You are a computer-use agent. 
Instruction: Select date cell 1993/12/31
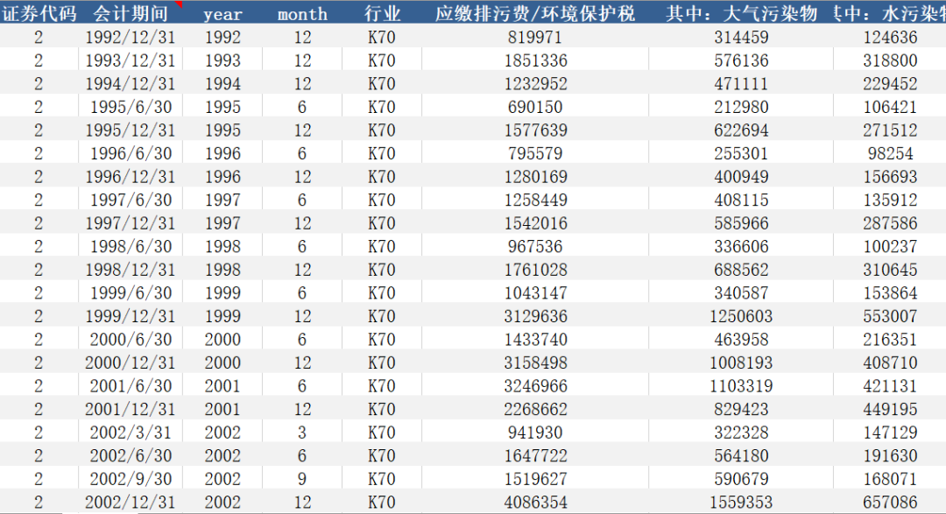pyautogui.click(x=131, y=61)
